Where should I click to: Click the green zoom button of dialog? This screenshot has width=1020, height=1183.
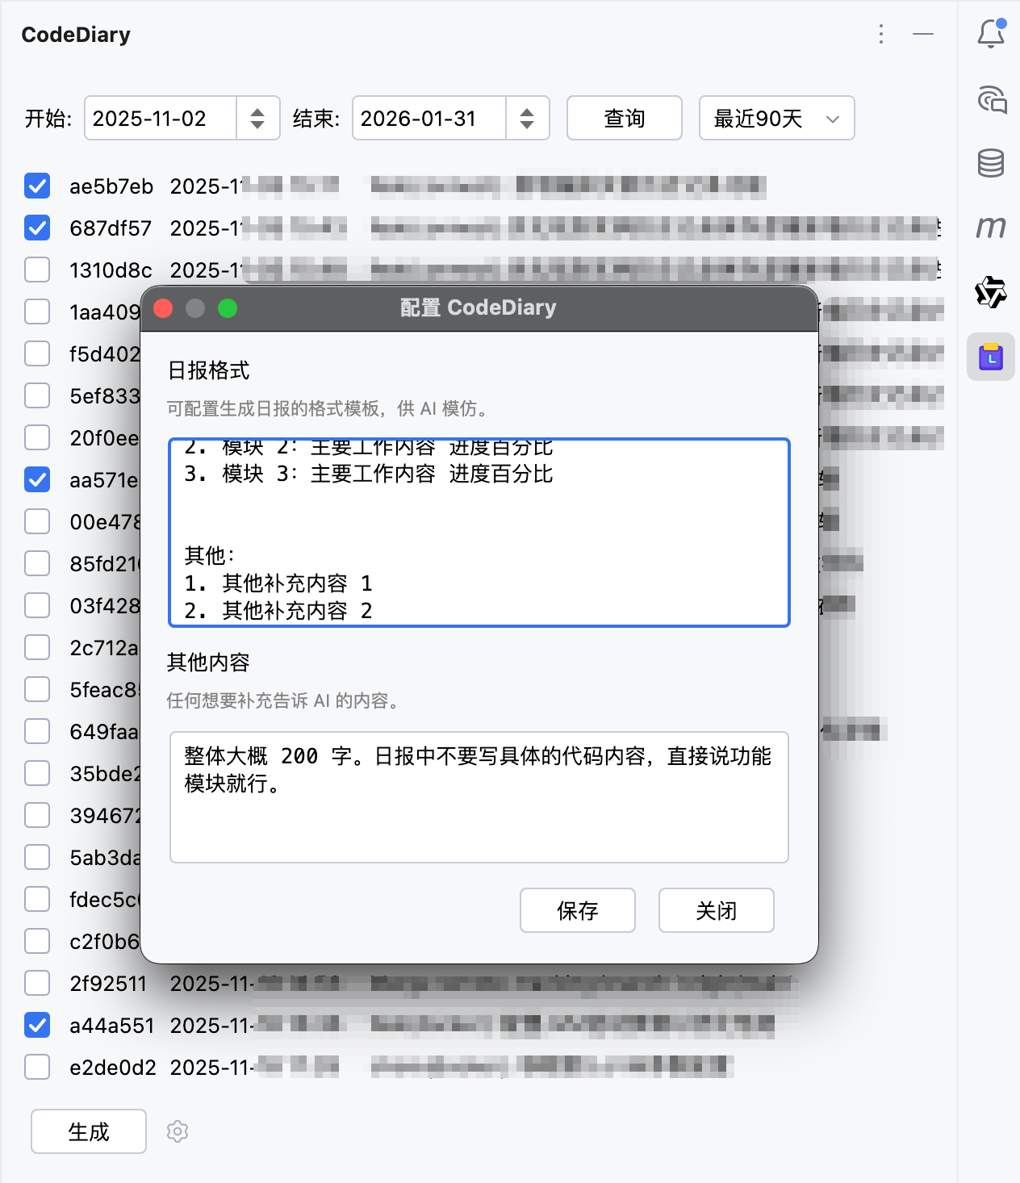228,308
